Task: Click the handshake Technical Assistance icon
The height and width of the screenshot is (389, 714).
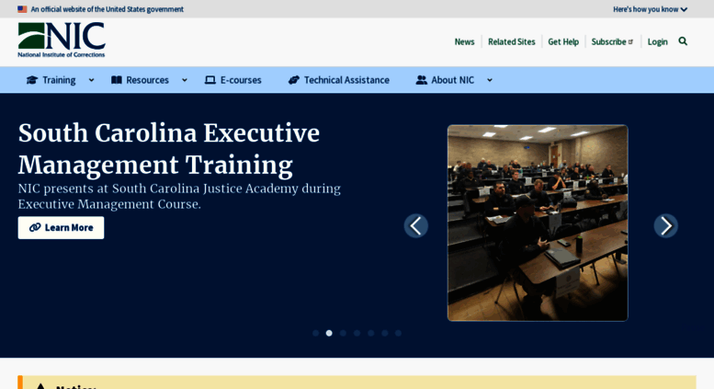Action: pyautogui.click(x=294, y=80)
